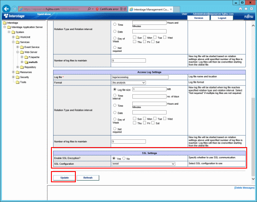The height and width of the screenshot is (202, 257).
Task: Click the Certificate error shield icon
Action: point(97,9)
